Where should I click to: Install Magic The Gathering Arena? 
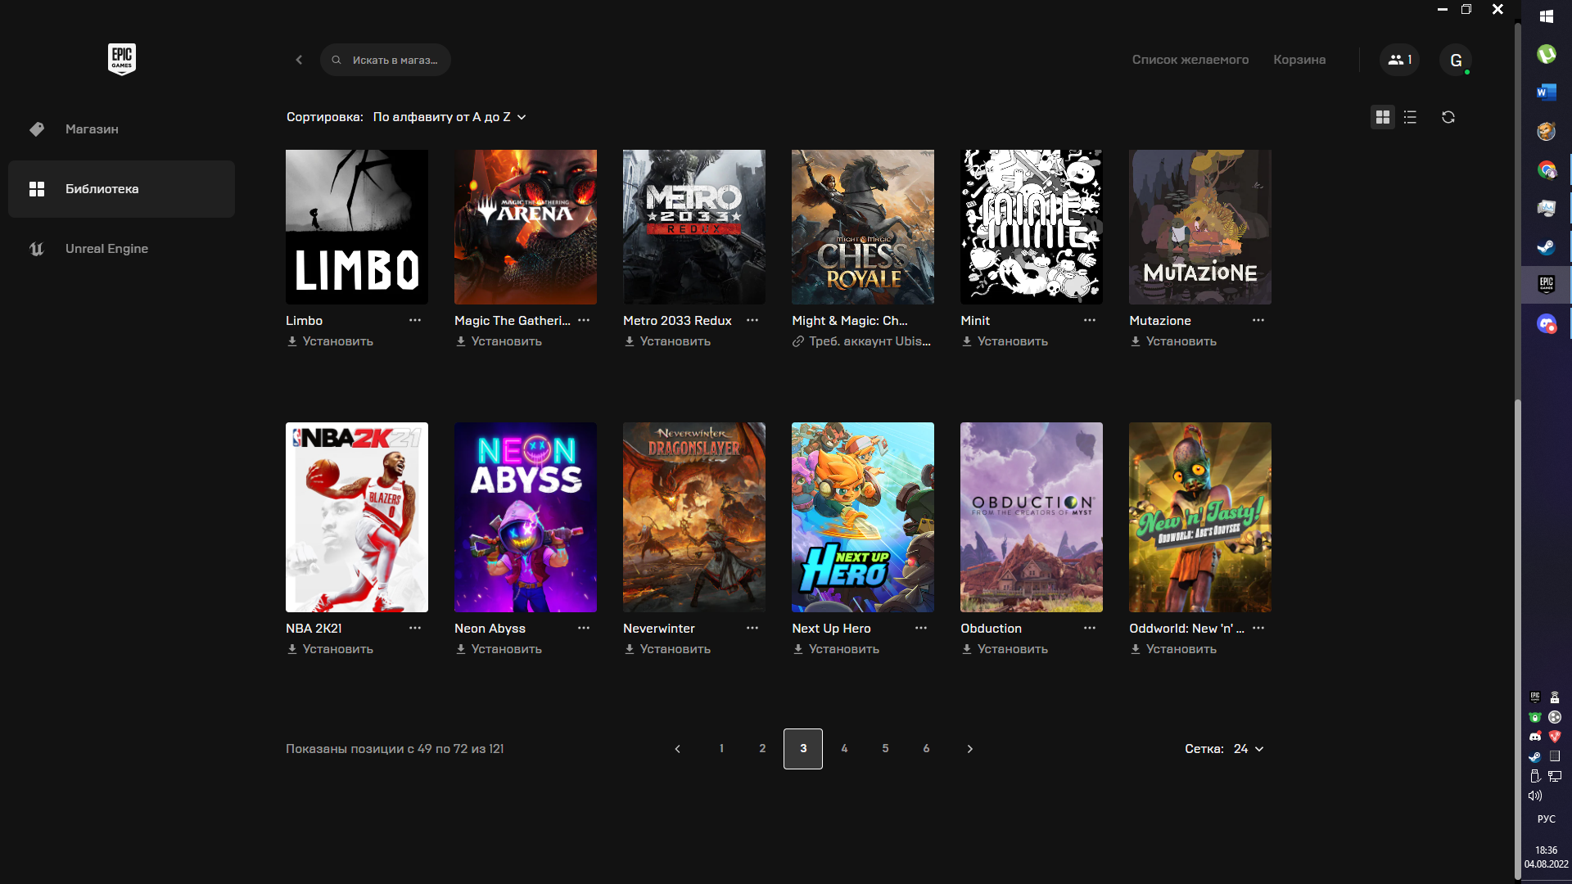pyautogui.click(x=499, y=341)
